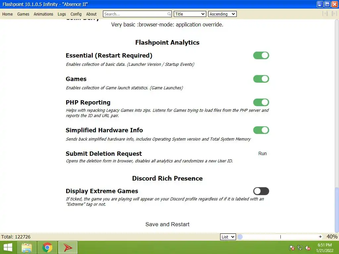Open the Games tab

(23, 14)
